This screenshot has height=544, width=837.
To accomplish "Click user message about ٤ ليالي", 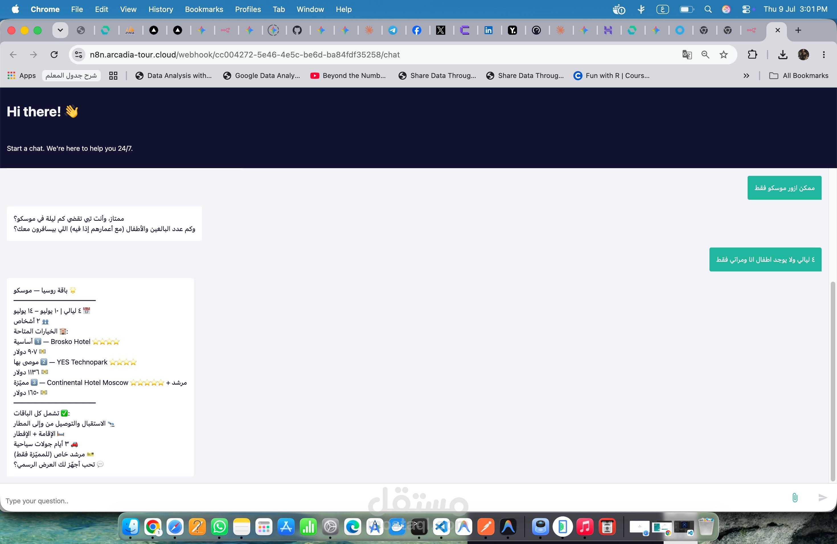I will [x=765, y=259].
